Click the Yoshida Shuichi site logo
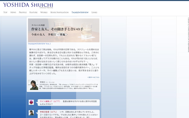Image resolution: width=189 pixels, height=118 pixels. (28, 5)
